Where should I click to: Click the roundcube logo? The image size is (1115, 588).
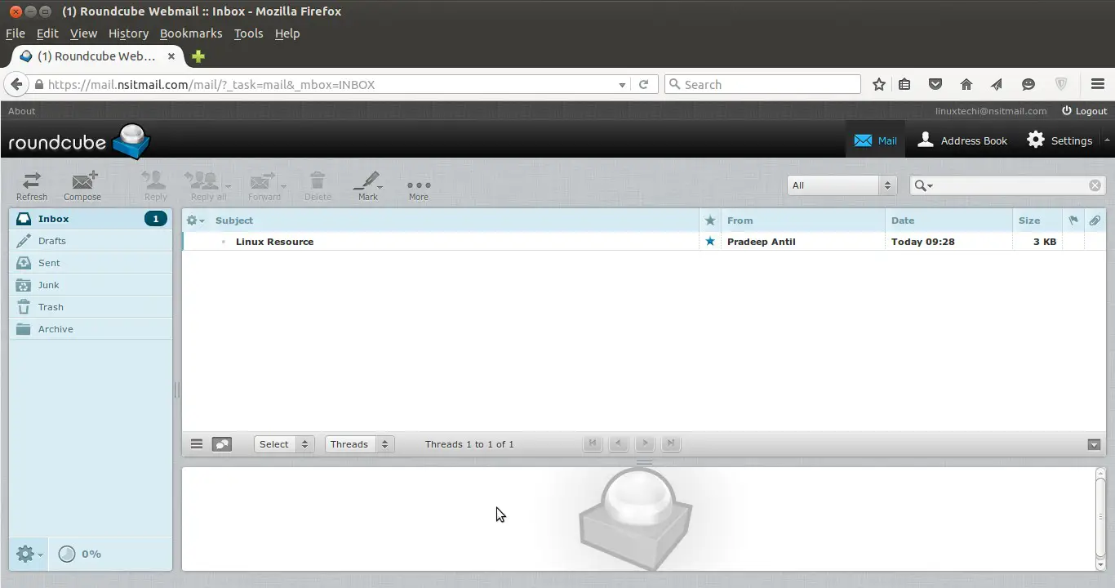click(x=79, y=141)
